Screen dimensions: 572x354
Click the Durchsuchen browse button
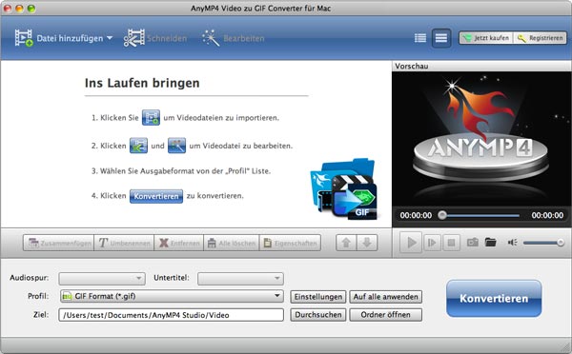[x=318, y=315]
